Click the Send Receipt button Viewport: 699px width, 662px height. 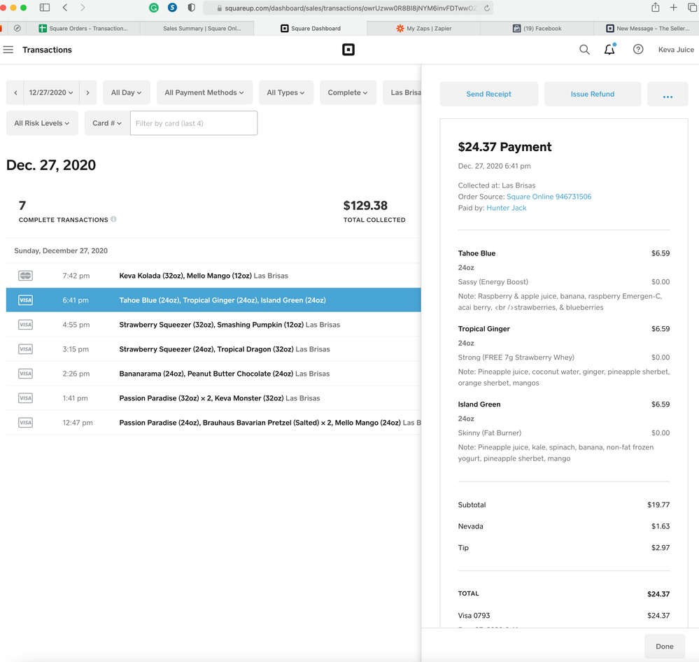pyautogui.click(x=488, y=94)
